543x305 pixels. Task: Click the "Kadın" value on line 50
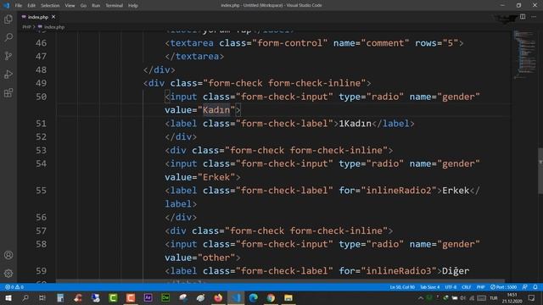[x=216, y=110]
